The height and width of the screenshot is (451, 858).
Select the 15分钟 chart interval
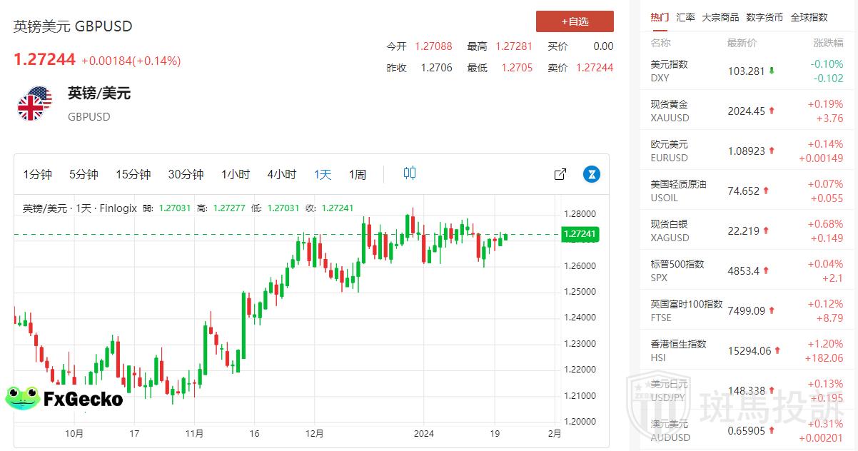click(133, 175)
